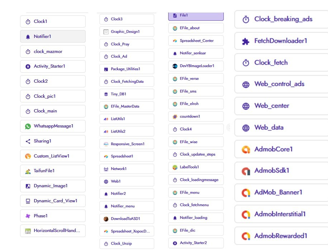
Task: Select the Clock_breaking_ads component
Action: coord(281,19)
